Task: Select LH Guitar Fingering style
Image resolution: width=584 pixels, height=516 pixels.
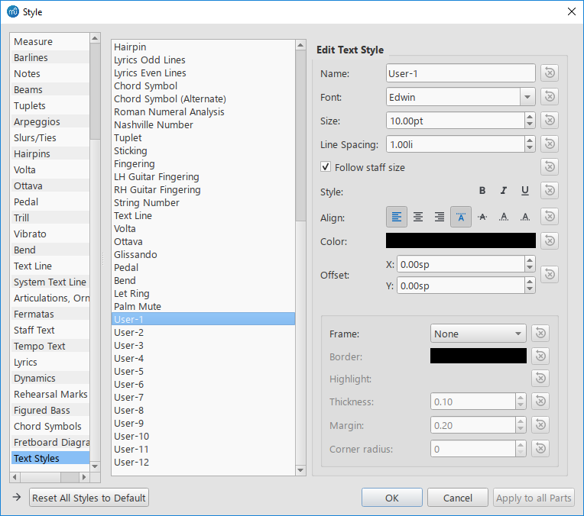Action: tap(203, 177)
